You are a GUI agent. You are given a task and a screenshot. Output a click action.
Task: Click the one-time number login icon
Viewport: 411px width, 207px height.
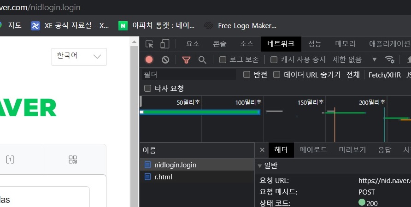click(10, 160)
